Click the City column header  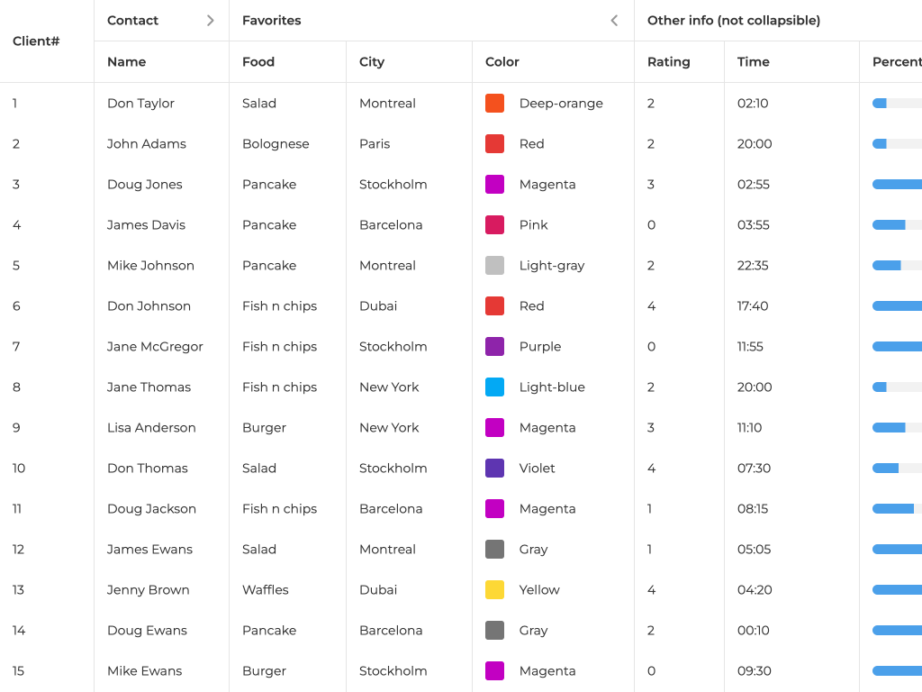372,62
